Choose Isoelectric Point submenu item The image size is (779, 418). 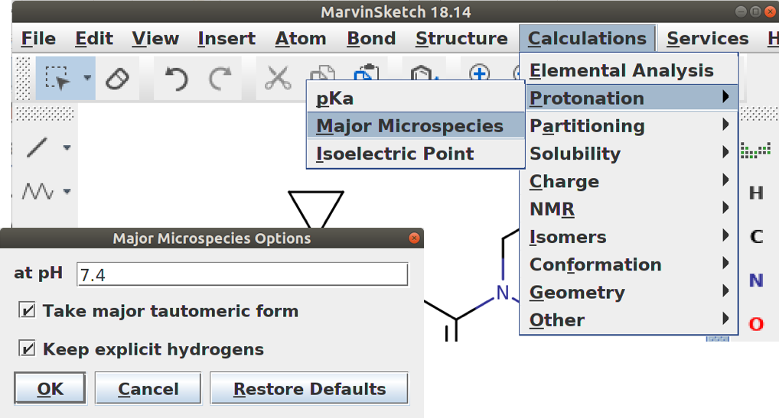(416, 154)
